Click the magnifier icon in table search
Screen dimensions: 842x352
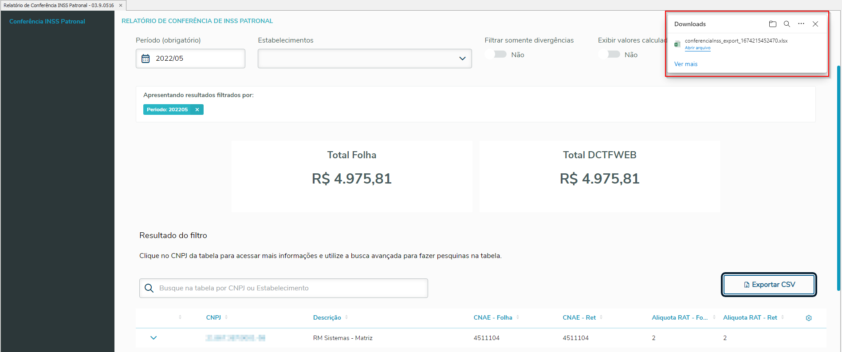[150, 288]
